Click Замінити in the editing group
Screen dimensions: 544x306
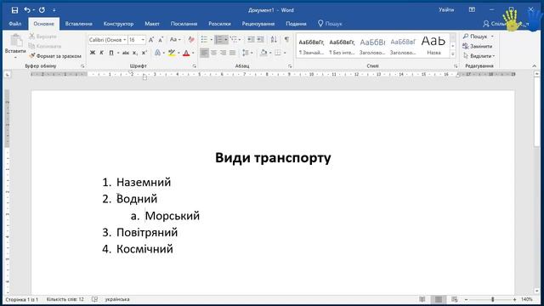(478, 46)
